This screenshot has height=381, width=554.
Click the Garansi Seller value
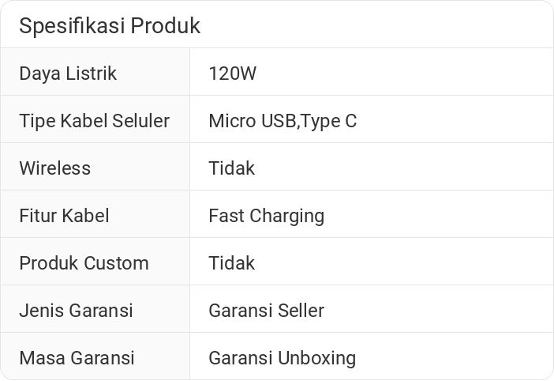[266, 311]
